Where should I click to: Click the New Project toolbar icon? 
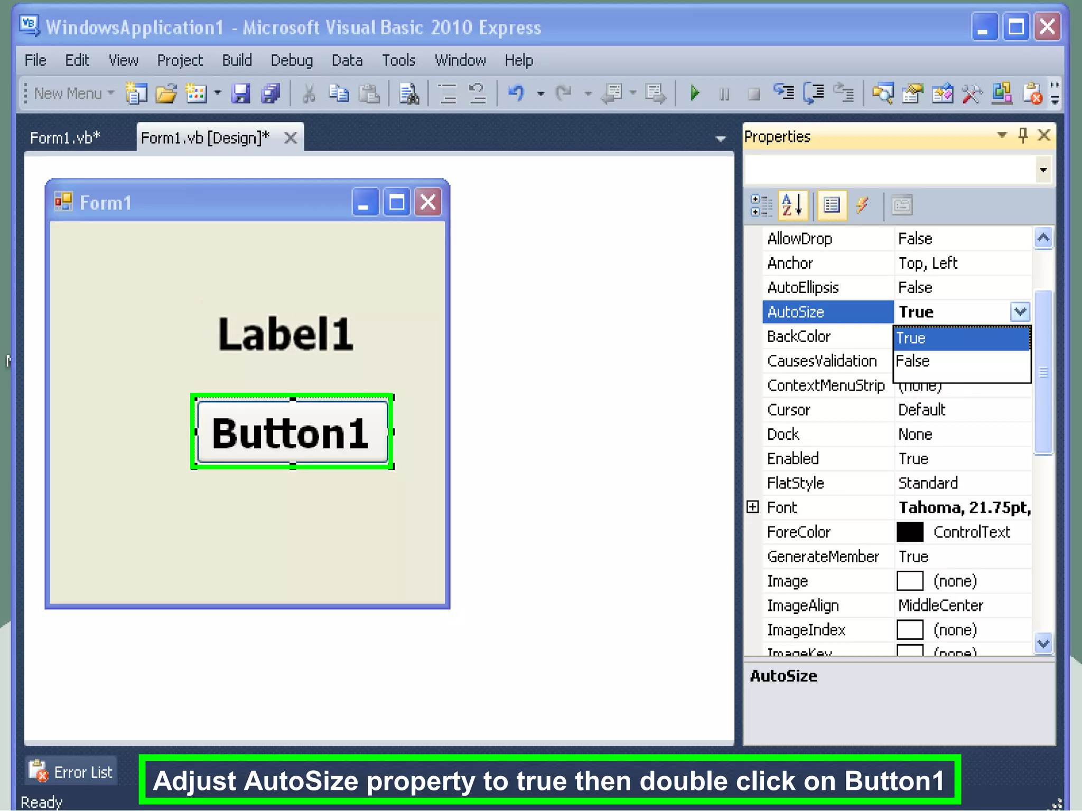(x=136, y=93)
